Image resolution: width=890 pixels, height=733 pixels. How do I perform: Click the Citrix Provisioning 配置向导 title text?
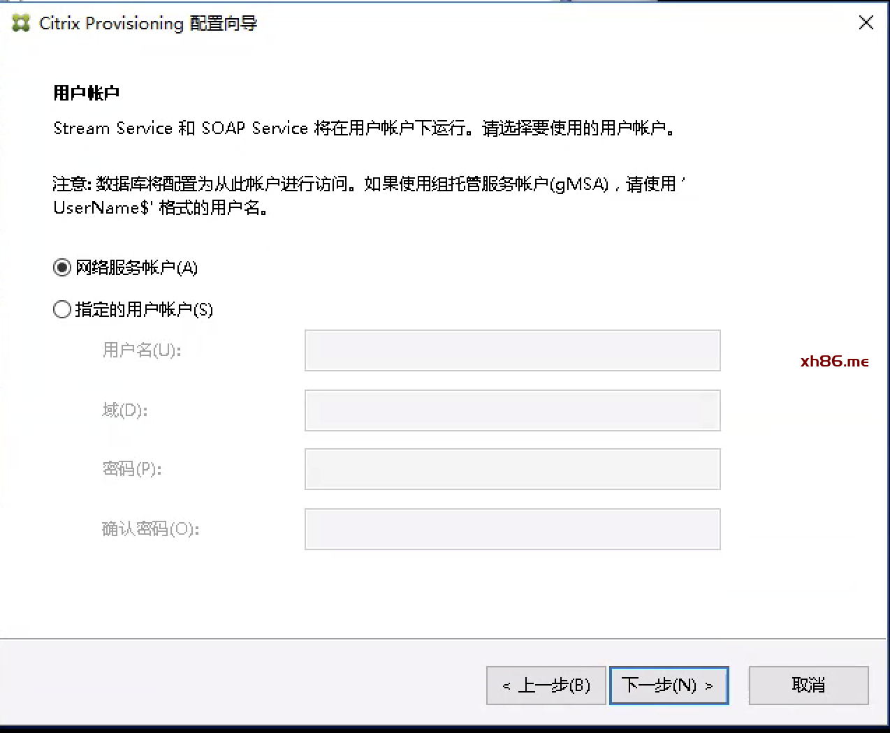[x=148, y=23]
